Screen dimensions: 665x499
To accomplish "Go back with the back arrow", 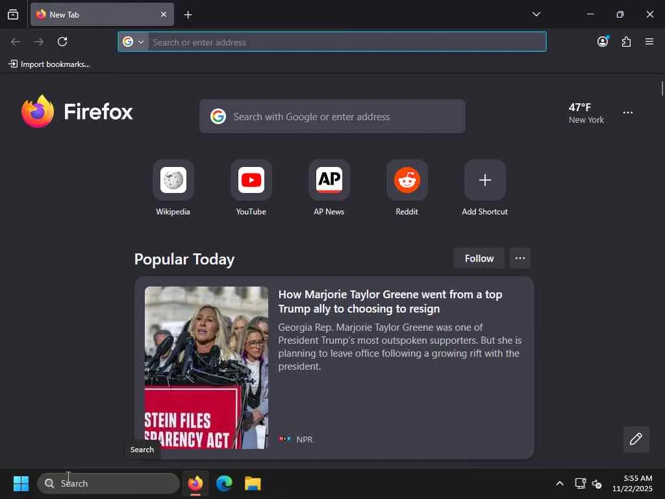I will (16, 42).
